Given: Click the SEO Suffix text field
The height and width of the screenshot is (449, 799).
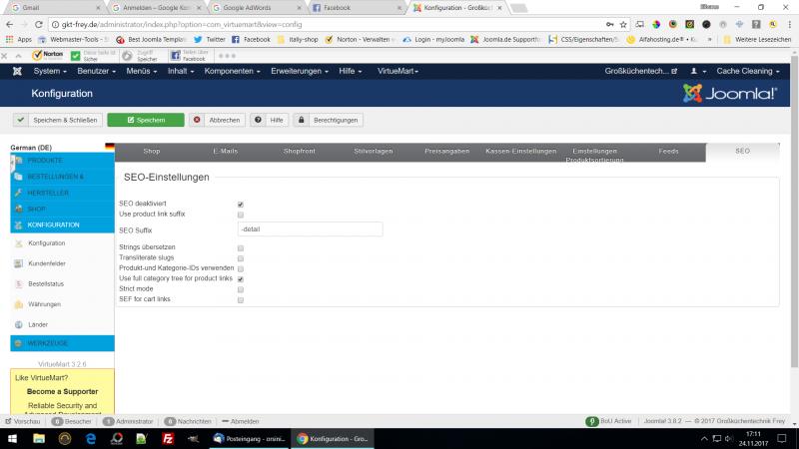Looking at the screenshot, I should pos(310,229).
